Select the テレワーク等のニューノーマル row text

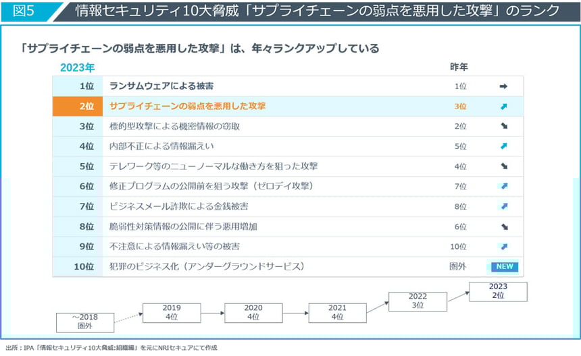pyautogui.click(x=213, y=166)
